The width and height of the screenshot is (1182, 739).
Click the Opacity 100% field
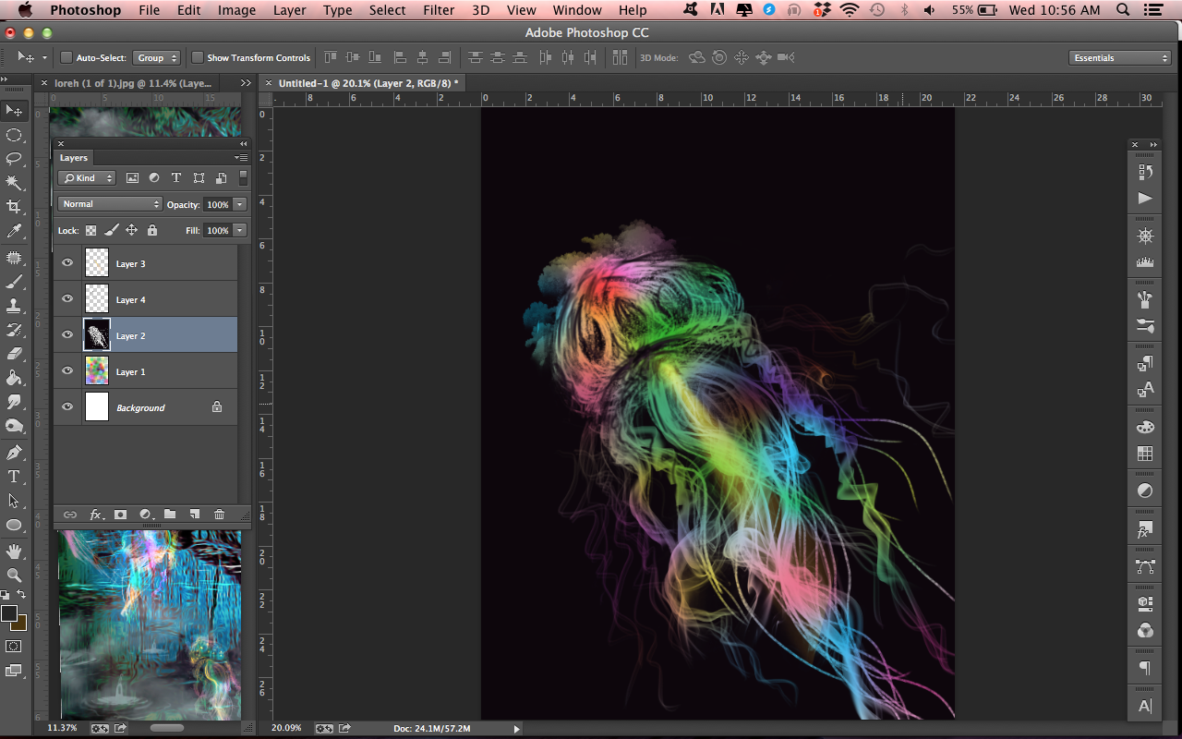click(x=217, y=204)
